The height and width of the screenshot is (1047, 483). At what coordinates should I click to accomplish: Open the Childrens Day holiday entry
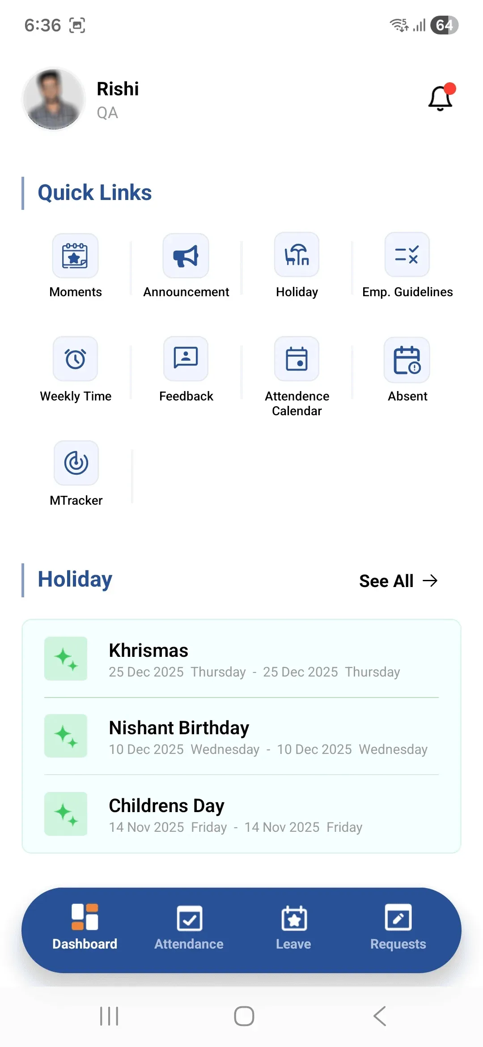click(241, 814)
